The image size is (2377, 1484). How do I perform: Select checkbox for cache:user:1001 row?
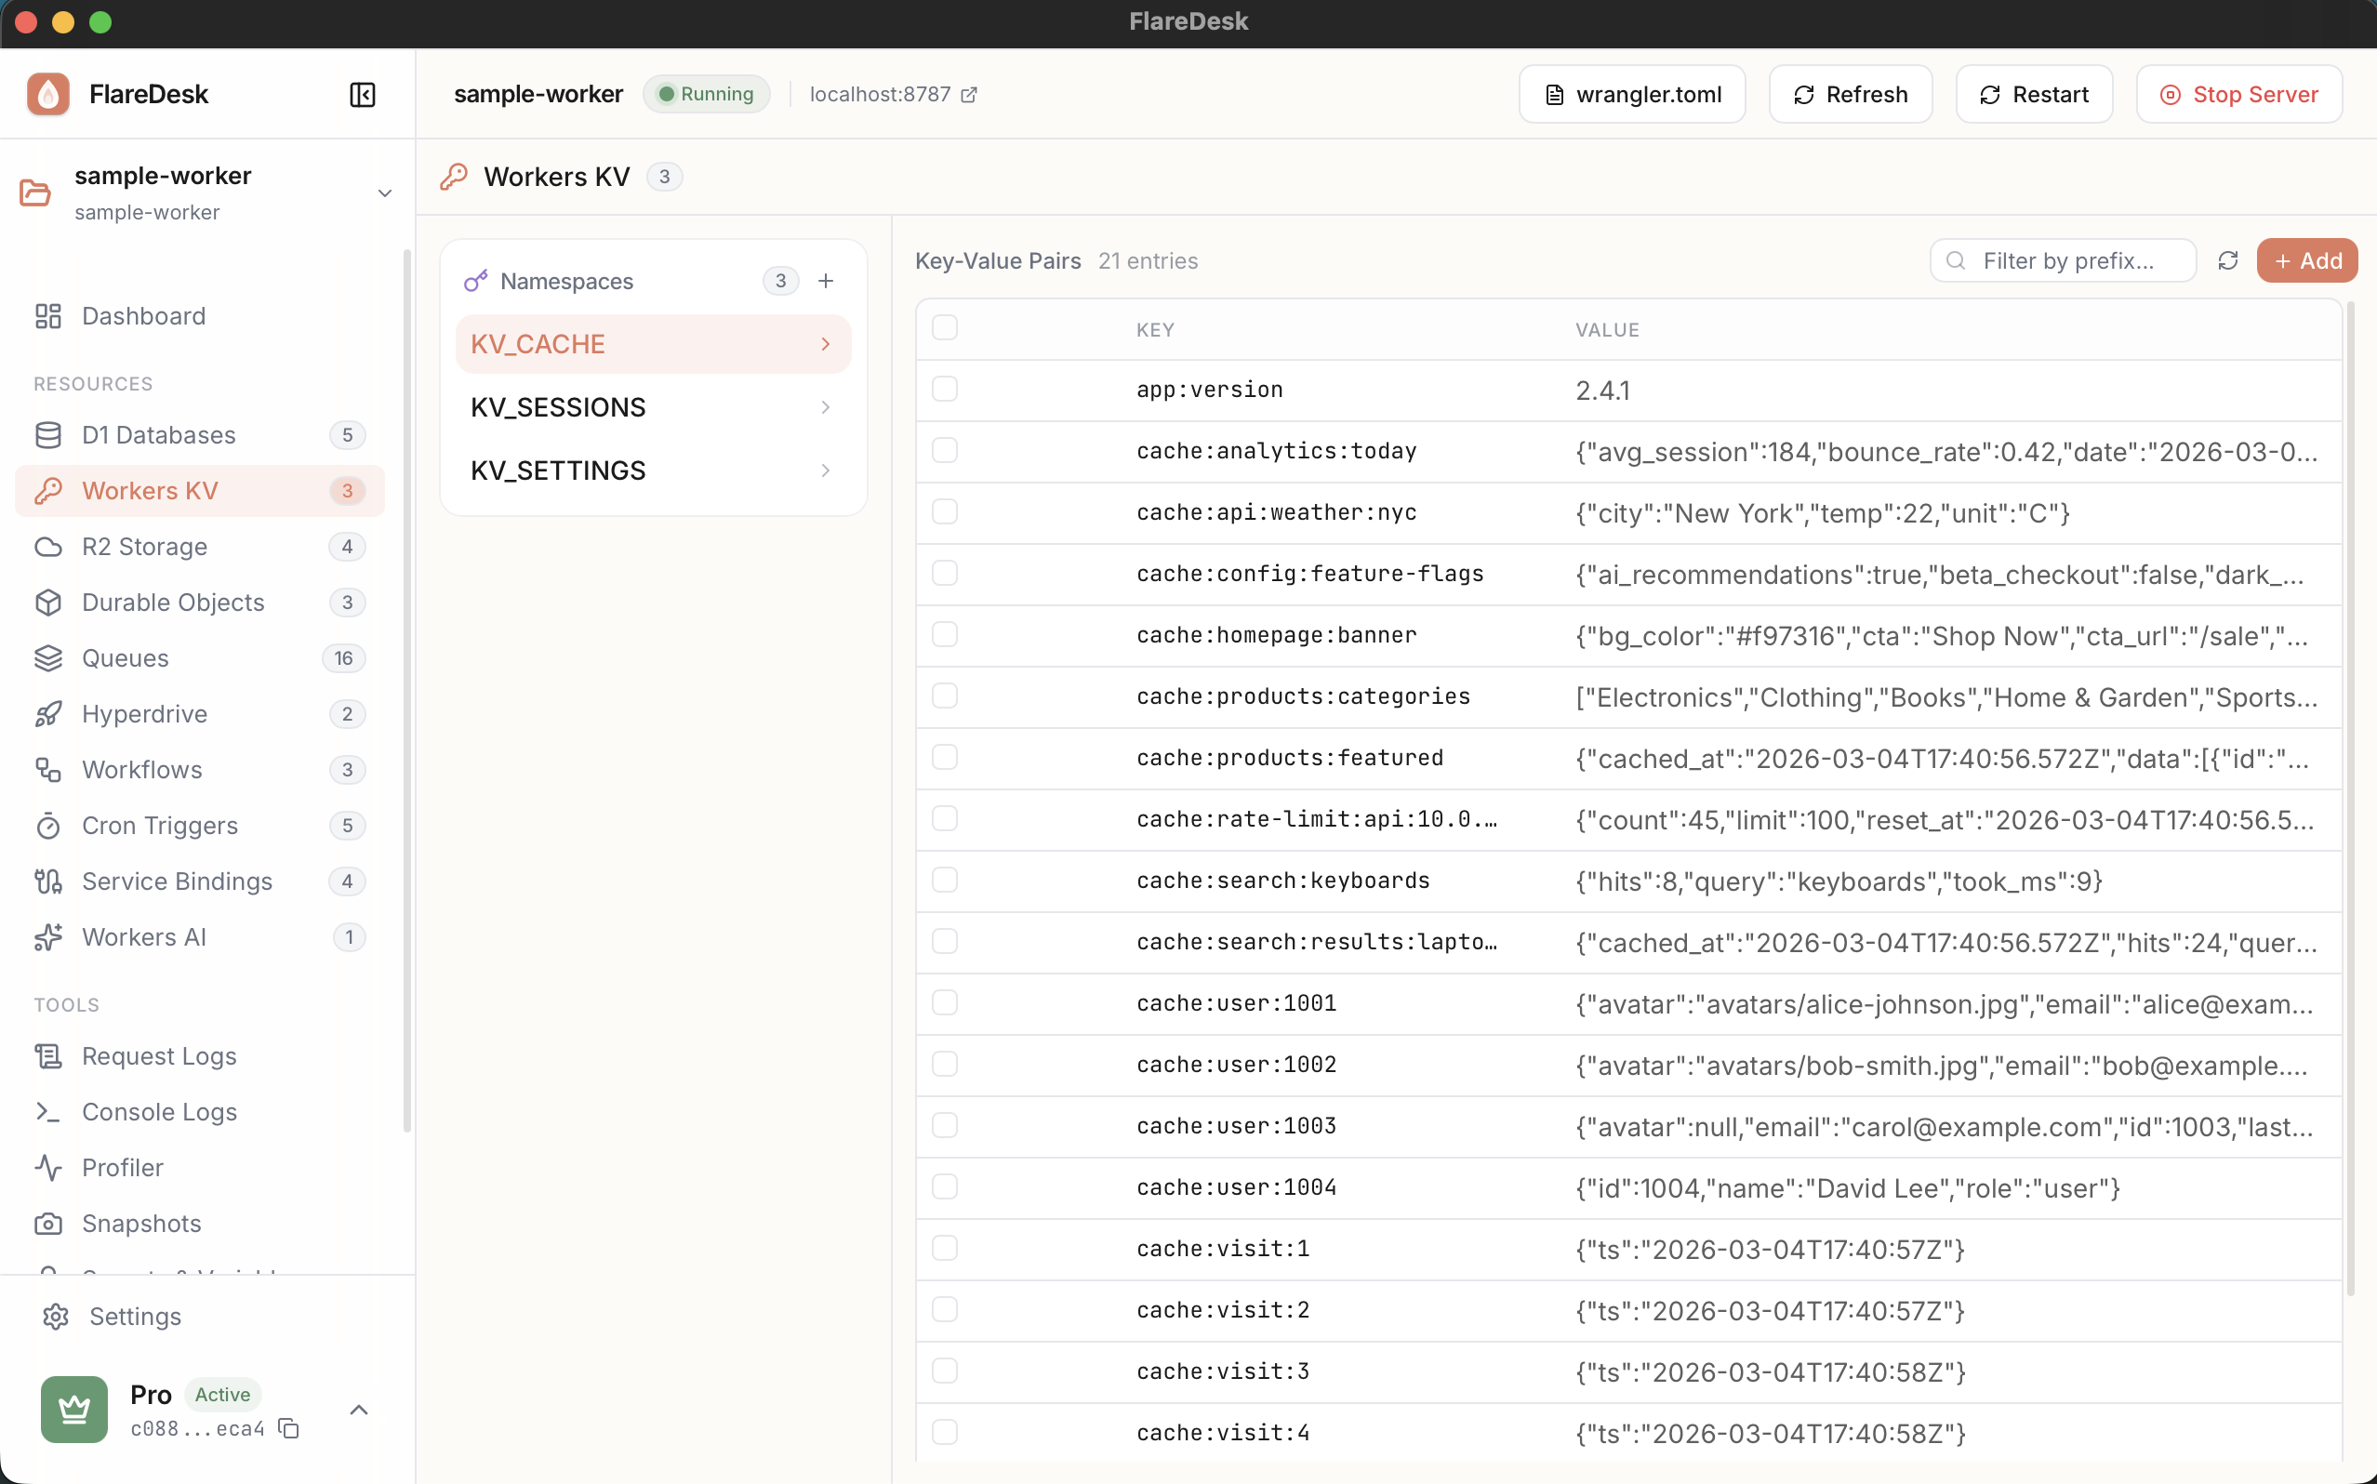point(944,1002)
